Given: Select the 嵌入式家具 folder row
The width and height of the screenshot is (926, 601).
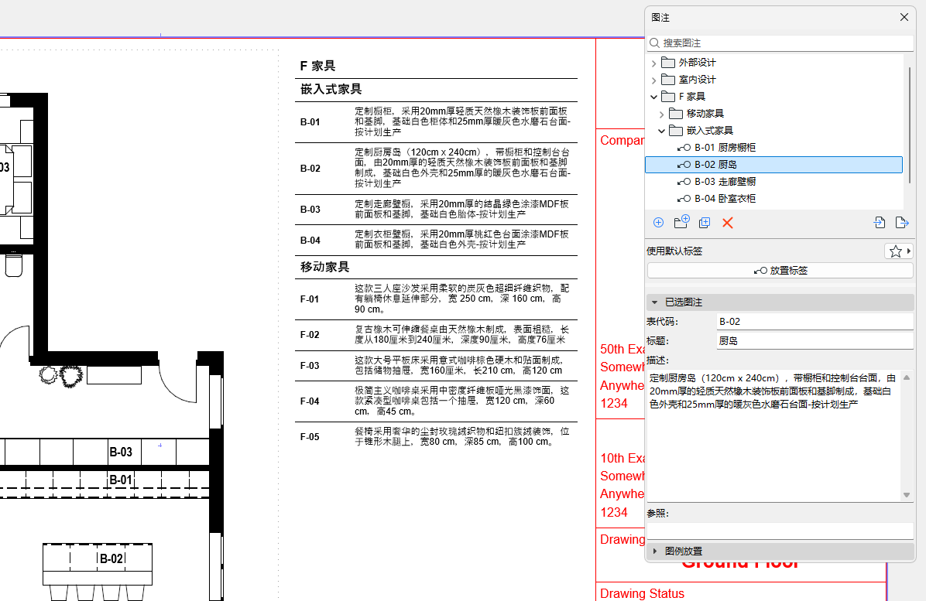Looking at the screenshot, I should (775, 131).
